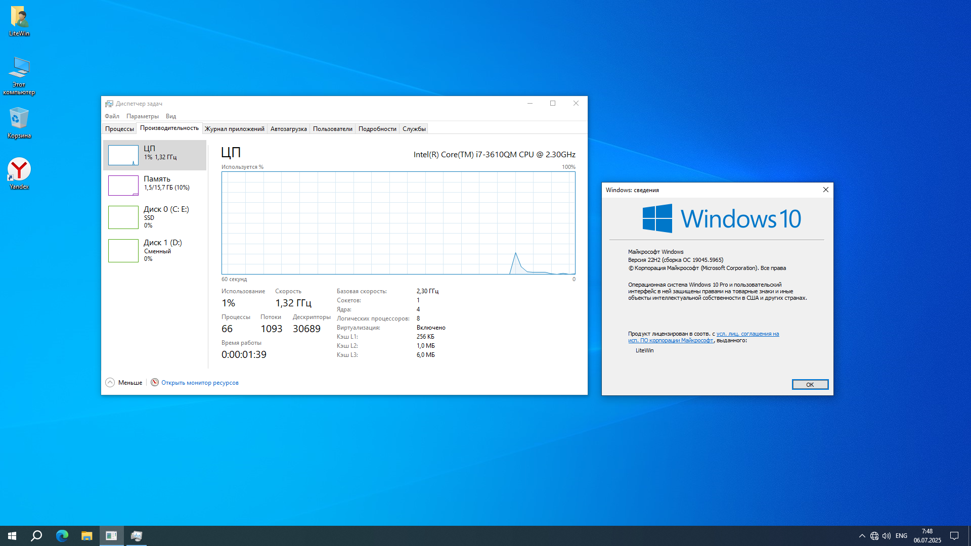Open File Explorer from the taskbar
The image size is (971, 546).
click(x=86, y=536)
